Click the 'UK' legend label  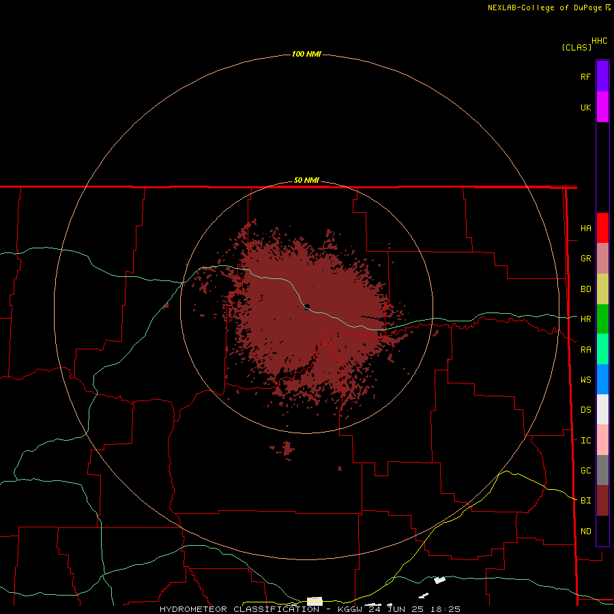tap(585, 107)
